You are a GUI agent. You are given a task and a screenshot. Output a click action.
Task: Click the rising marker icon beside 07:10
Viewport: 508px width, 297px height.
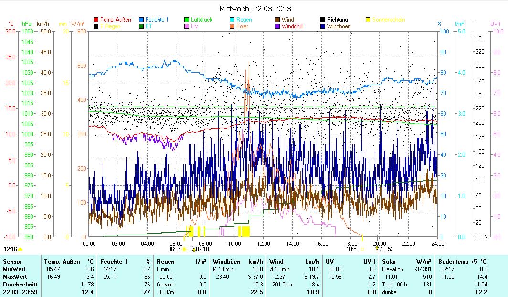193,249
